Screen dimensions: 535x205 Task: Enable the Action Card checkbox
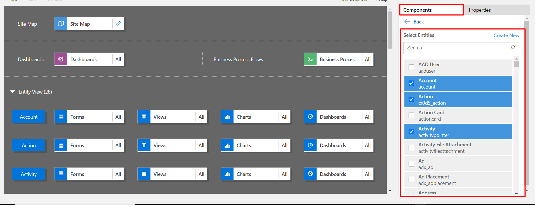pos(411,115)
